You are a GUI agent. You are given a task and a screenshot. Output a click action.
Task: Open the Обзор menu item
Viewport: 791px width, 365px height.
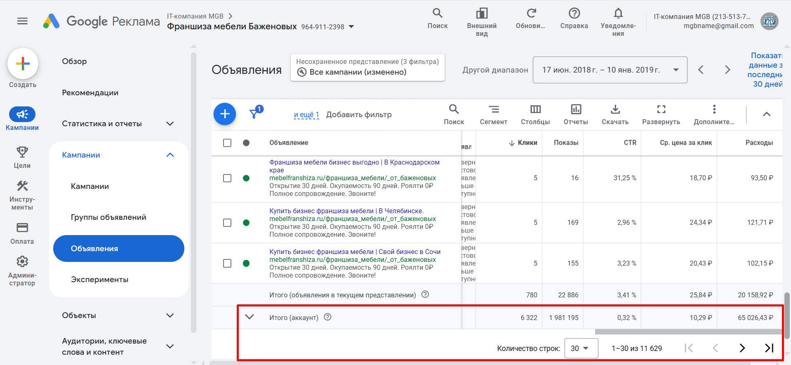(x=75, y=61)
